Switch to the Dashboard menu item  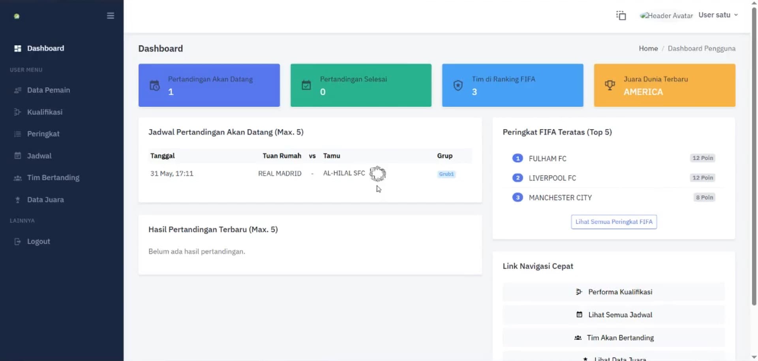[x=45, y=48]
